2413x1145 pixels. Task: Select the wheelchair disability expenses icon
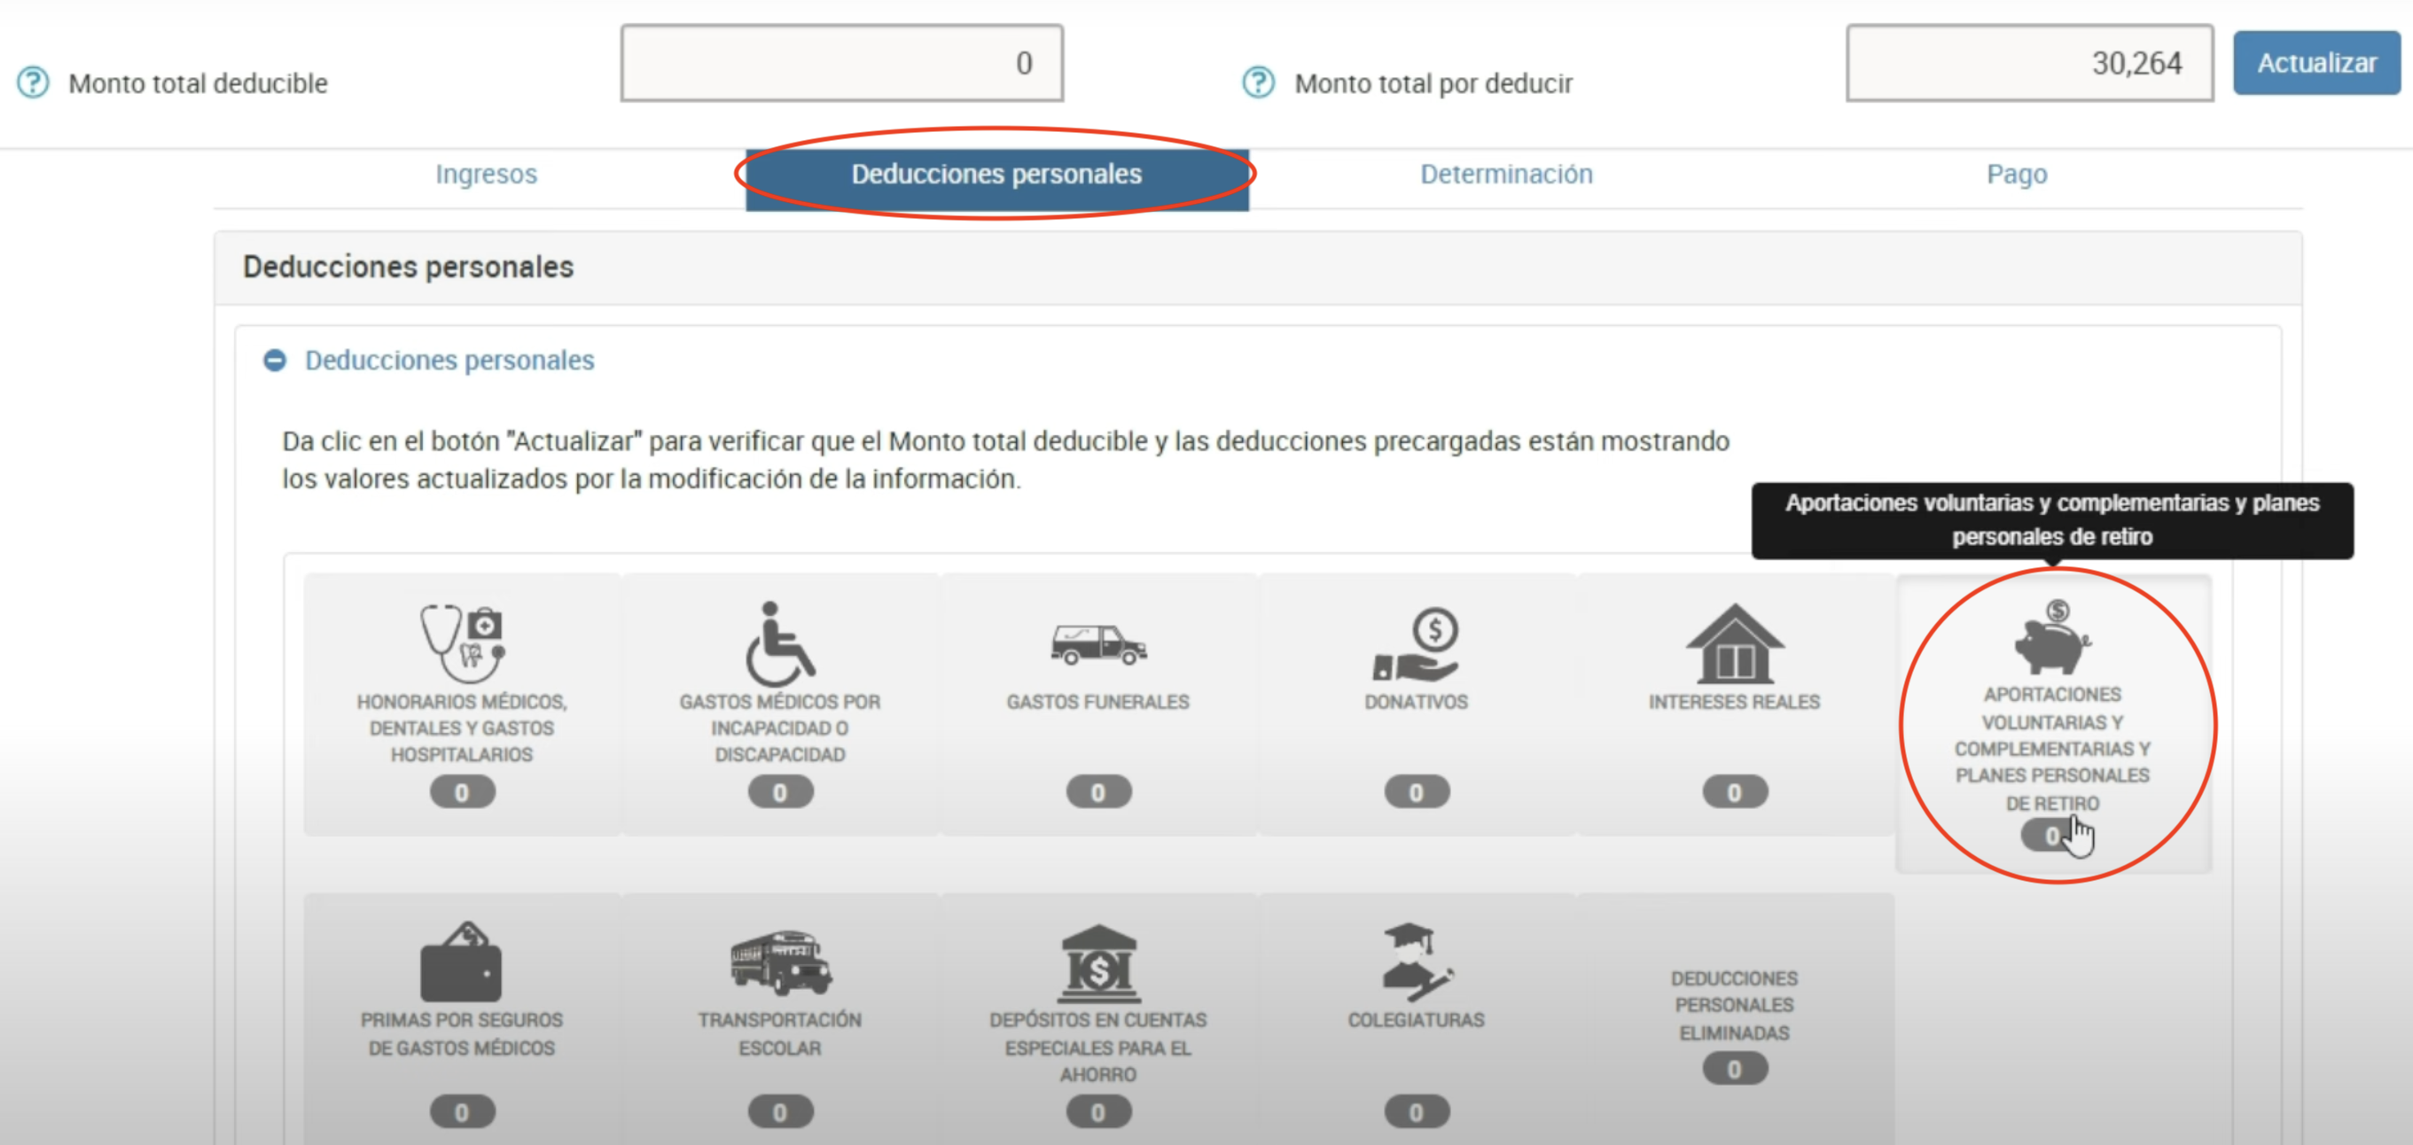[779, 643]
